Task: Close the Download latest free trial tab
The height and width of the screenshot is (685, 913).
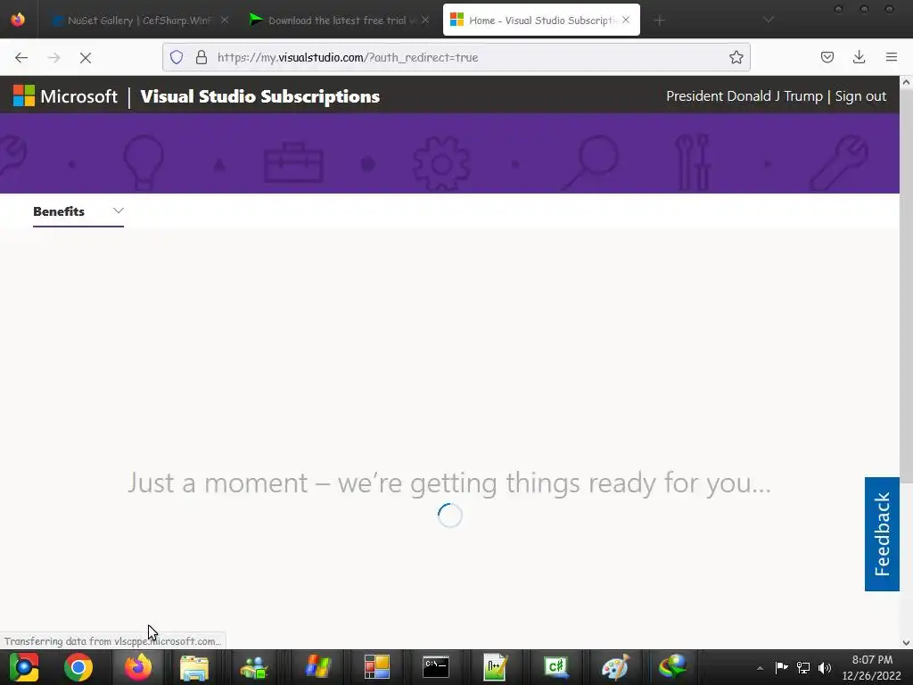Action: 425,20
